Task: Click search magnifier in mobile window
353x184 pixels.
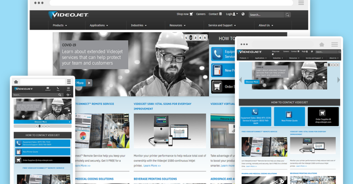Action: [60, 95]
